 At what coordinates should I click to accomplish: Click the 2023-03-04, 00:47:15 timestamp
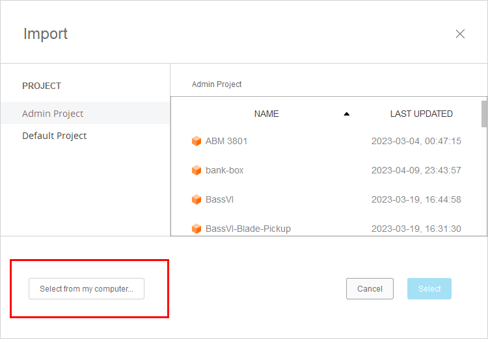pyautogui.click(x=416, y=141)
